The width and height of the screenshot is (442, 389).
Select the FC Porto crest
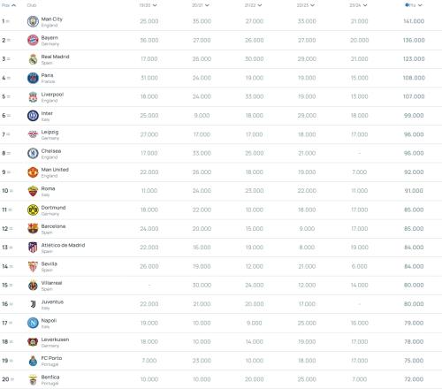[x=33, y=361]
